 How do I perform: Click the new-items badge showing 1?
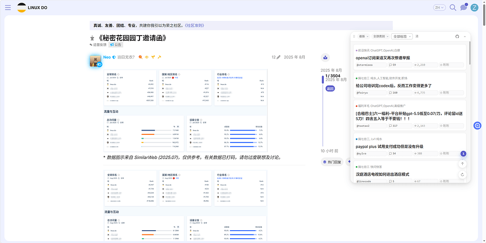(463, 153)
